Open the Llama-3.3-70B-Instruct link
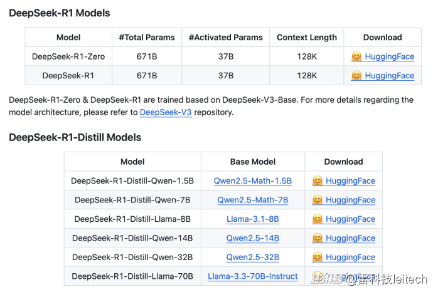Screen dimensions: 433x292 252,276
